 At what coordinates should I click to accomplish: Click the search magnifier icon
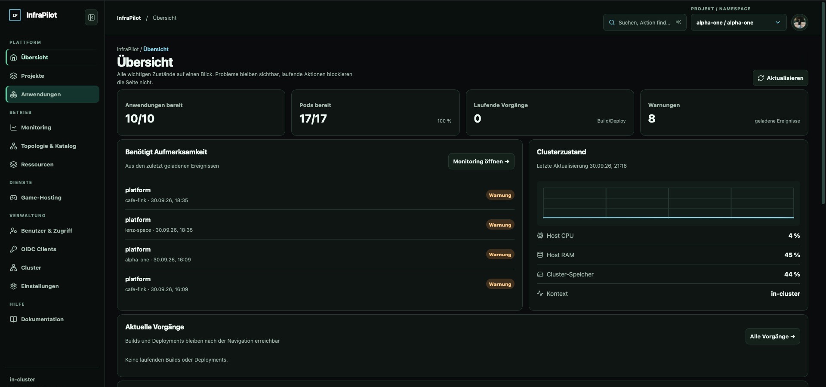pyautogui.click(x=612, y=22)
